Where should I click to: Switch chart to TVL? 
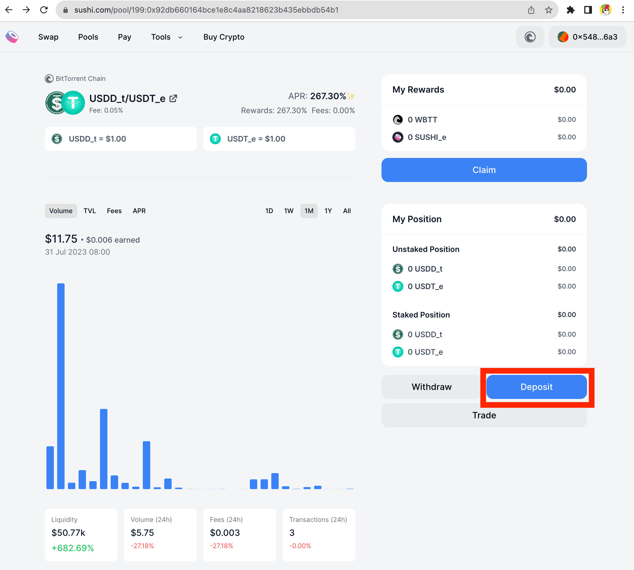[x=90, y=211]
